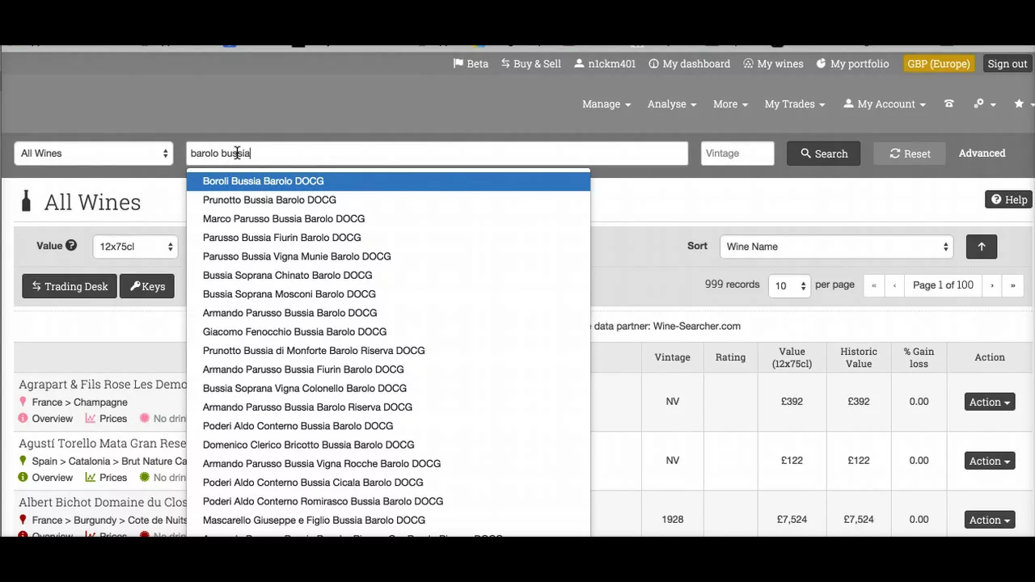This screenshot has width=1035, height=582.
Task: Open the 12x75cl value format dropdown
Action: [x=135, y=247]
